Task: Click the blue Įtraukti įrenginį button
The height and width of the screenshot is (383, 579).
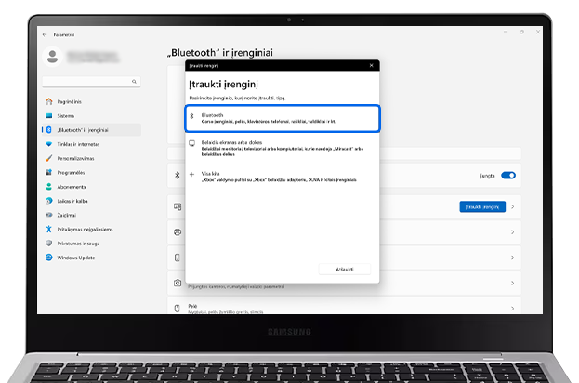Action: 482,206
